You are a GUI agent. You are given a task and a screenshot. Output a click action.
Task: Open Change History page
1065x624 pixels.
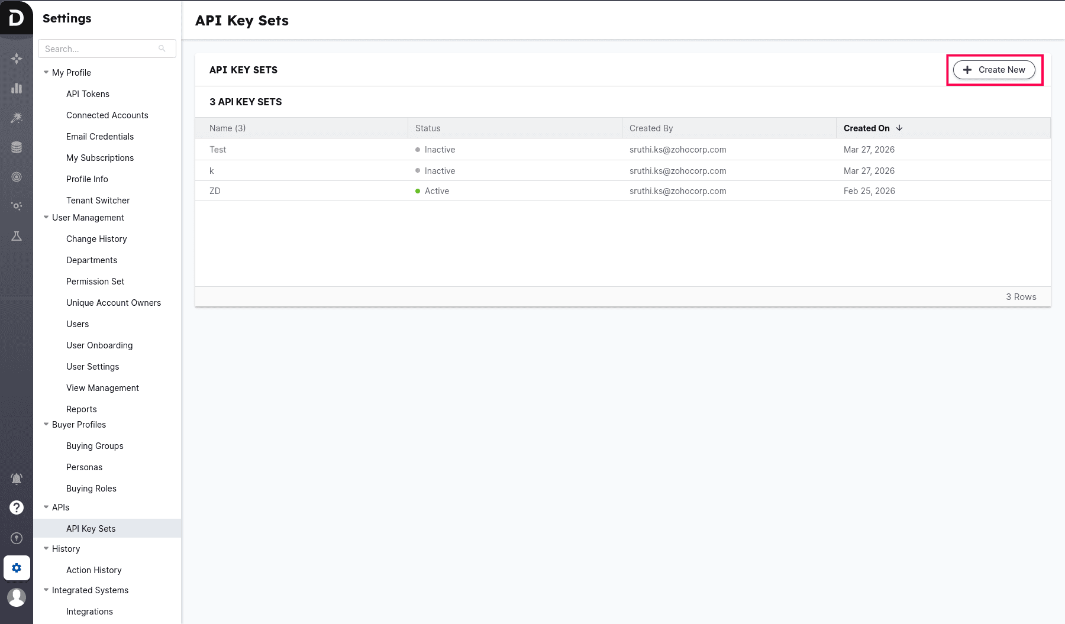pos(96,239)
